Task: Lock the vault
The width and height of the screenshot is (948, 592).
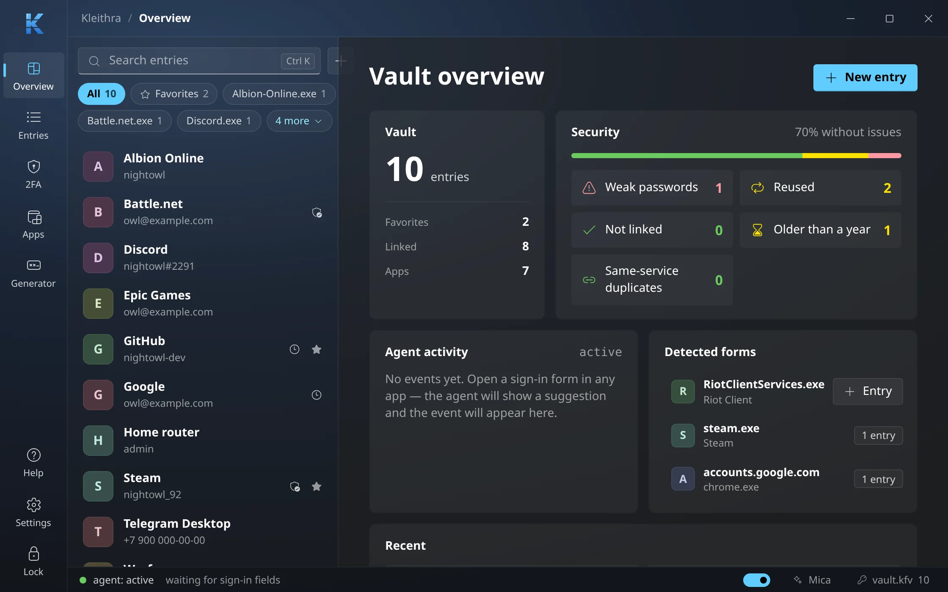Action: [x=33, y=562]
